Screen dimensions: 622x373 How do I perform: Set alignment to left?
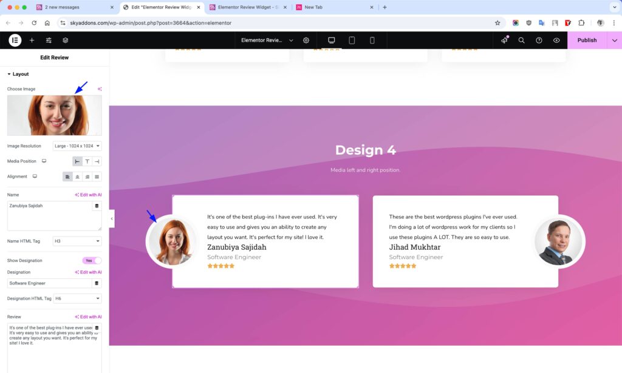(x=67, y=176)
